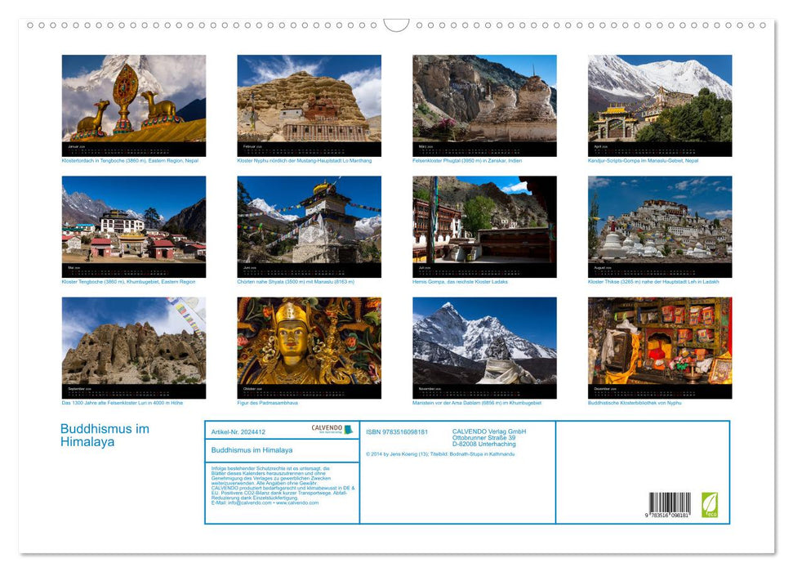Screen dimensions: 793x572
Task: Click the info@calvendo.com email link
Action: pyautogui.click(x=251, y=503)
